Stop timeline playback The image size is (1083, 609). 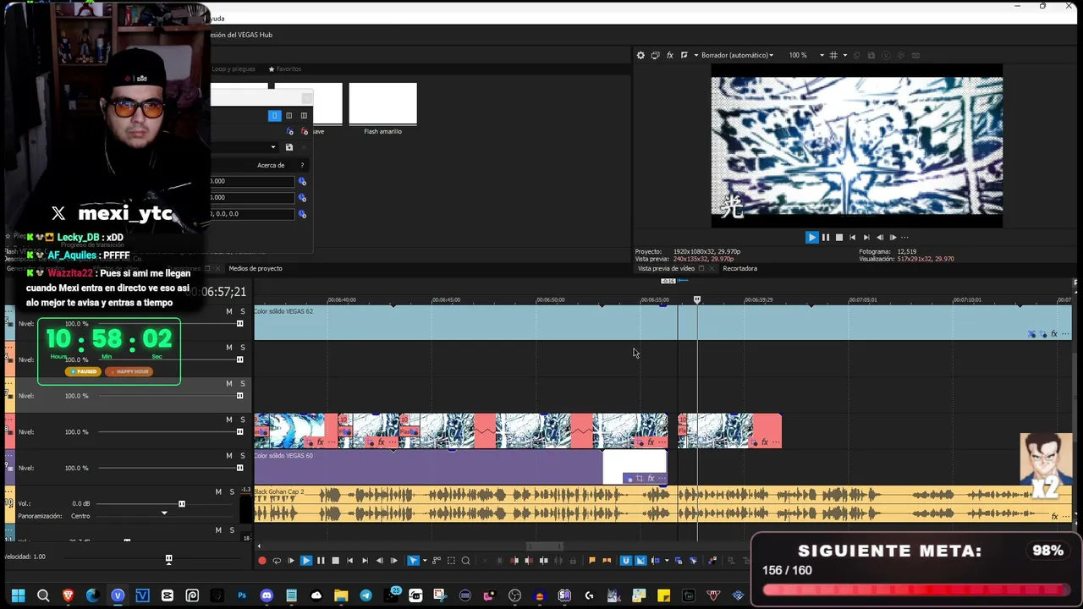pos(335,561)
